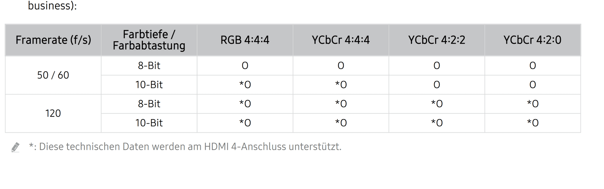The image size is (604, 189).
Task: Click the YCbCr 4:2:2 column header
Action: (x=437, y=40)
